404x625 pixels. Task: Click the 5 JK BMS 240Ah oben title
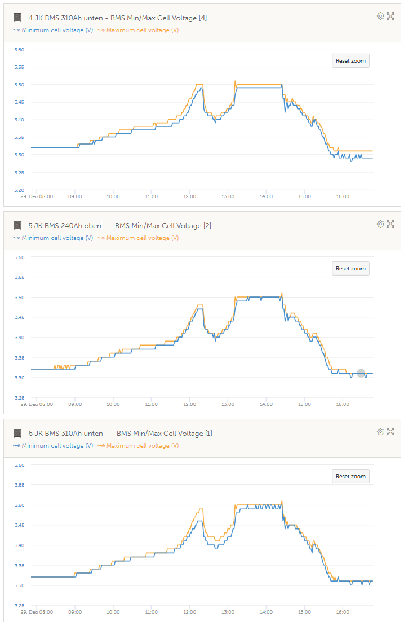[x=65, y=226]
